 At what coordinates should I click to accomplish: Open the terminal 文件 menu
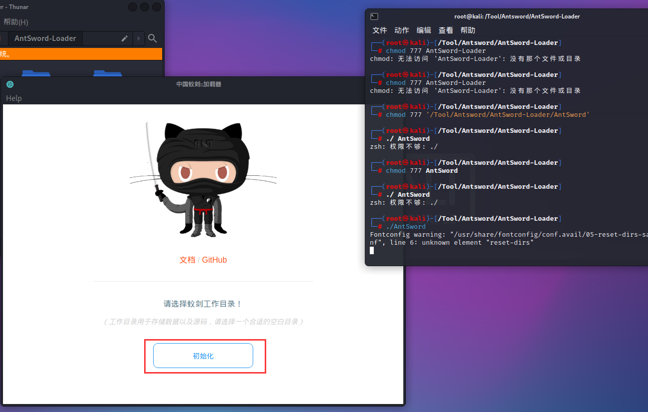380,30
